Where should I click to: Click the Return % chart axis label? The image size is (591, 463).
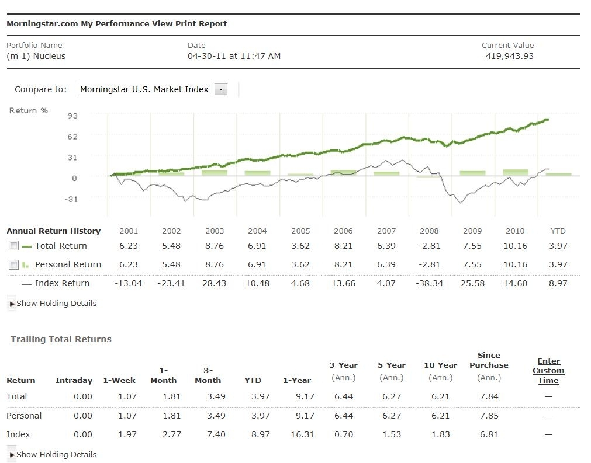coord(29,111)
